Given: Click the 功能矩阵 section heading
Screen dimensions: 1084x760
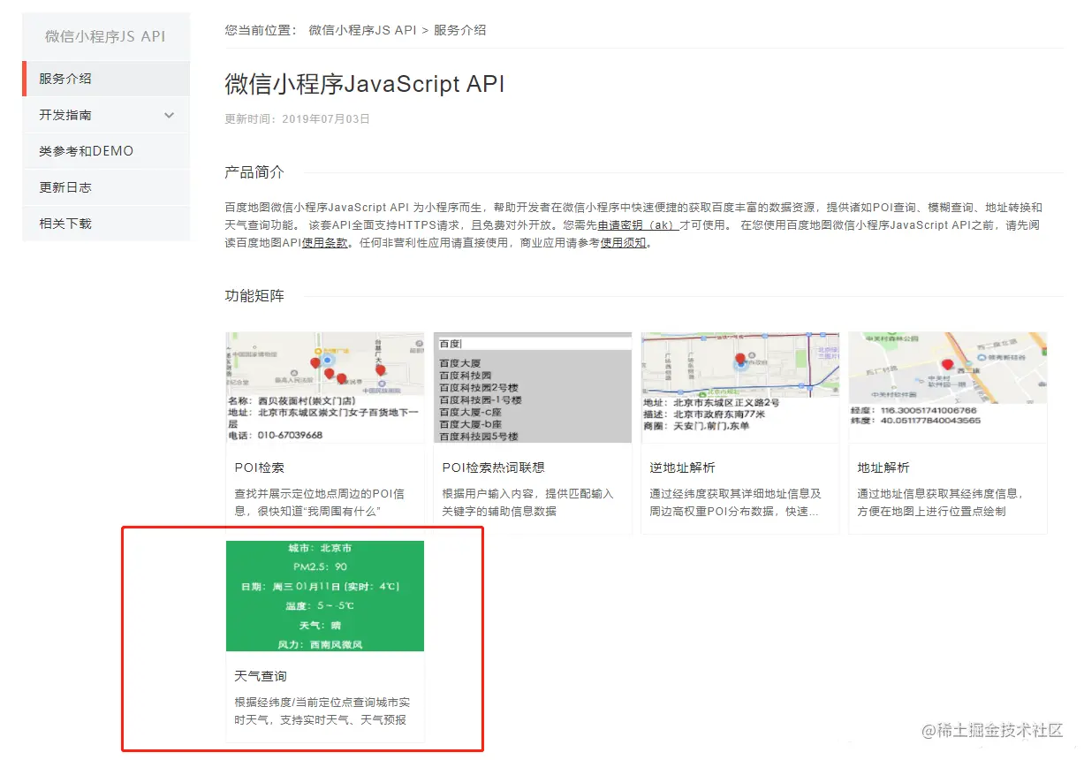Looking at the screenshot, I should (254, 296).
